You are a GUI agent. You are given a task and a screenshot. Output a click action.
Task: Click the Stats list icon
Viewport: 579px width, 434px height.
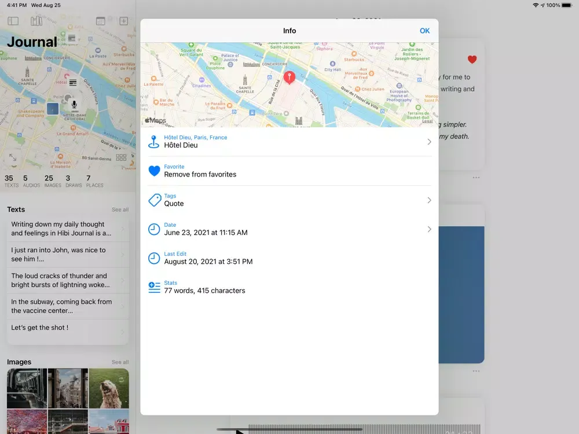coord(154,287)
